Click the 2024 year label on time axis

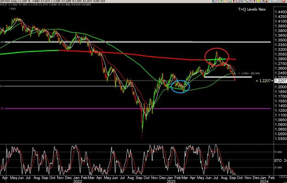[x=265, y=181]
